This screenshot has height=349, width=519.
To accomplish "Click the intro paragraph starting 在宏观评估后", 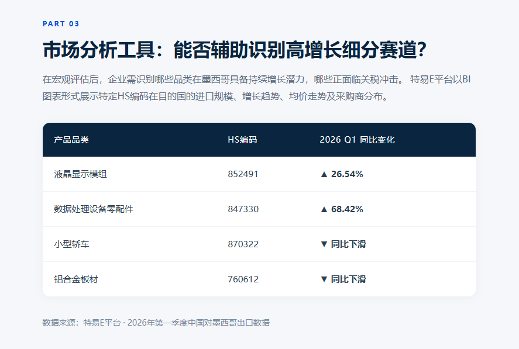I will click(256, 88).
